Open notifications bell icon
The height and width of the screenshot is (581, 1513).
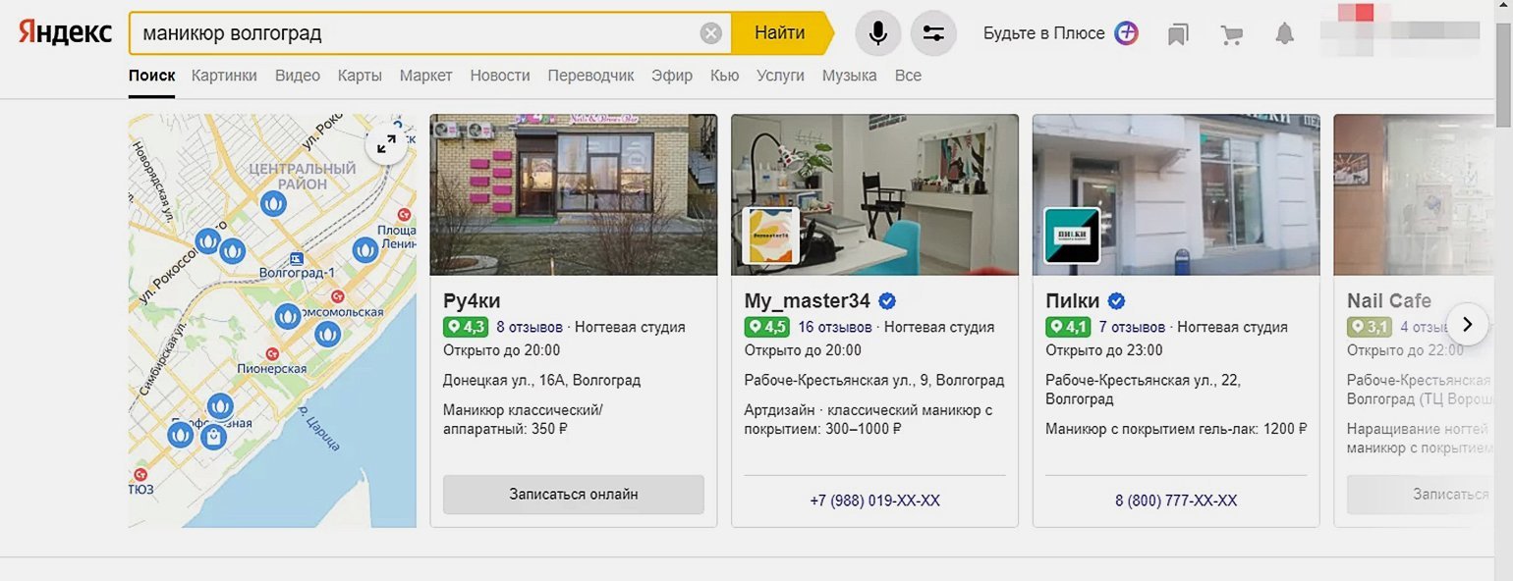click(x=1284, y=34)
